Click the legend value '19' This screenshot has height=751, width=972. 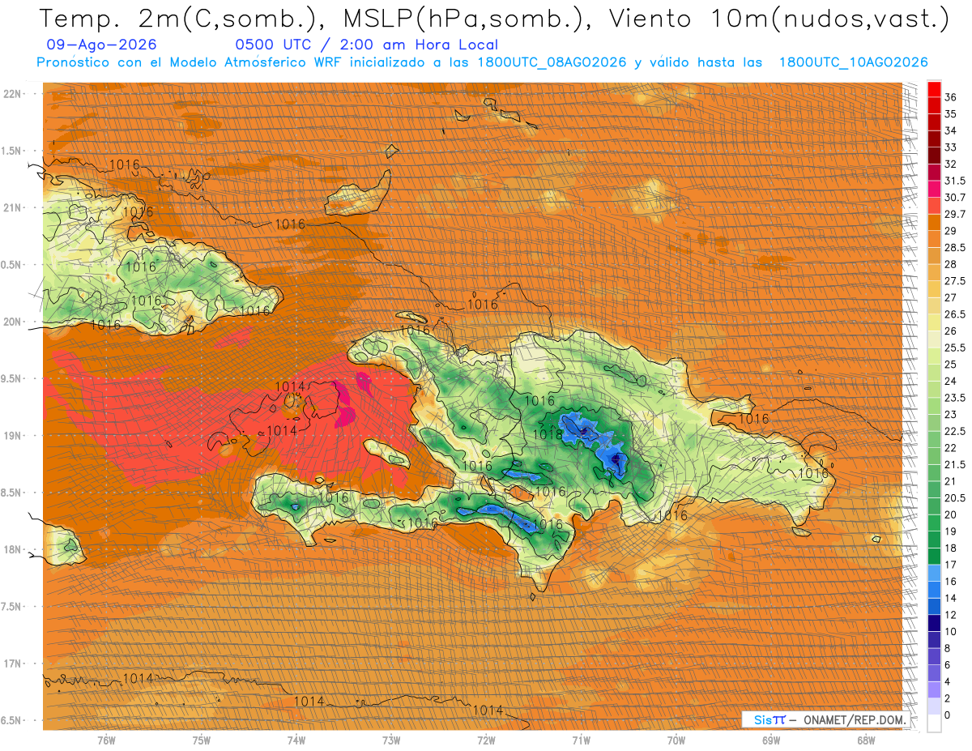[951, 531]
